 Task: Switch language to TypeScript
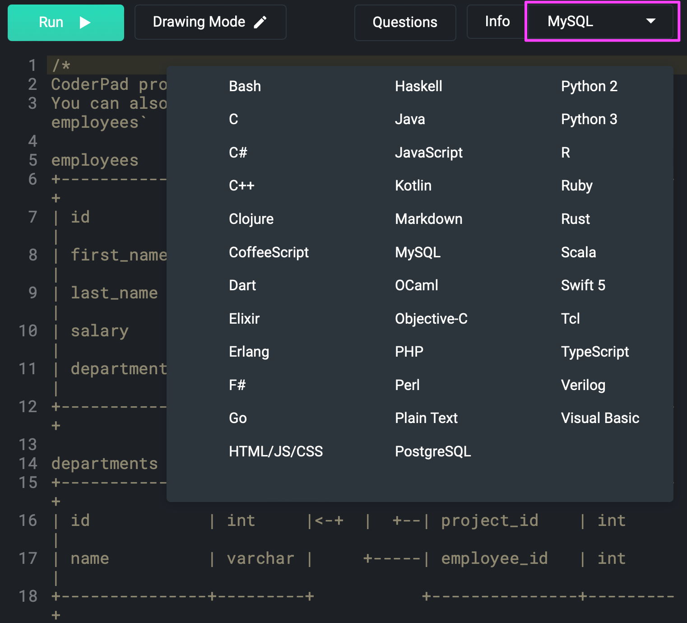595,352
